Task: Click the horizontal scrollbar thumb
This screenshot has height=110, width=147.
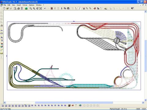Action: click(x=74, y=102)
